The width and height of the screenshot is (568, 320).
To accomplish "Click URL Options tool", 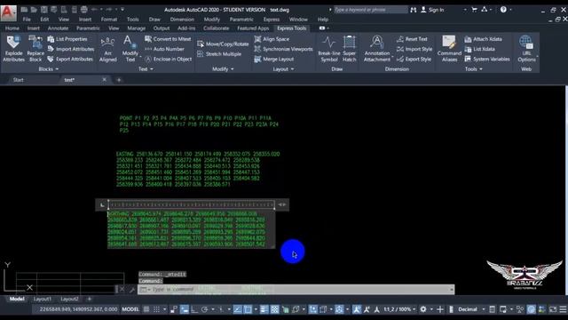I will pos(526,49).
